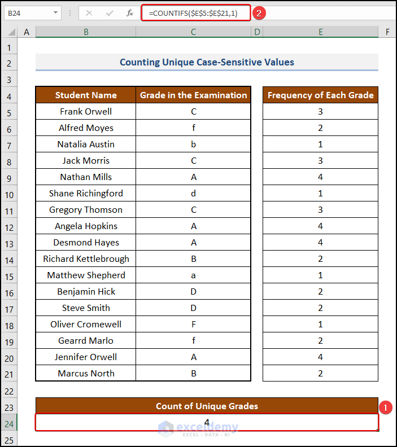Select the cell 'Gearrd Marlo'
Image resolution: width=397 pixels, height=447 pixels.
[86, 341]
